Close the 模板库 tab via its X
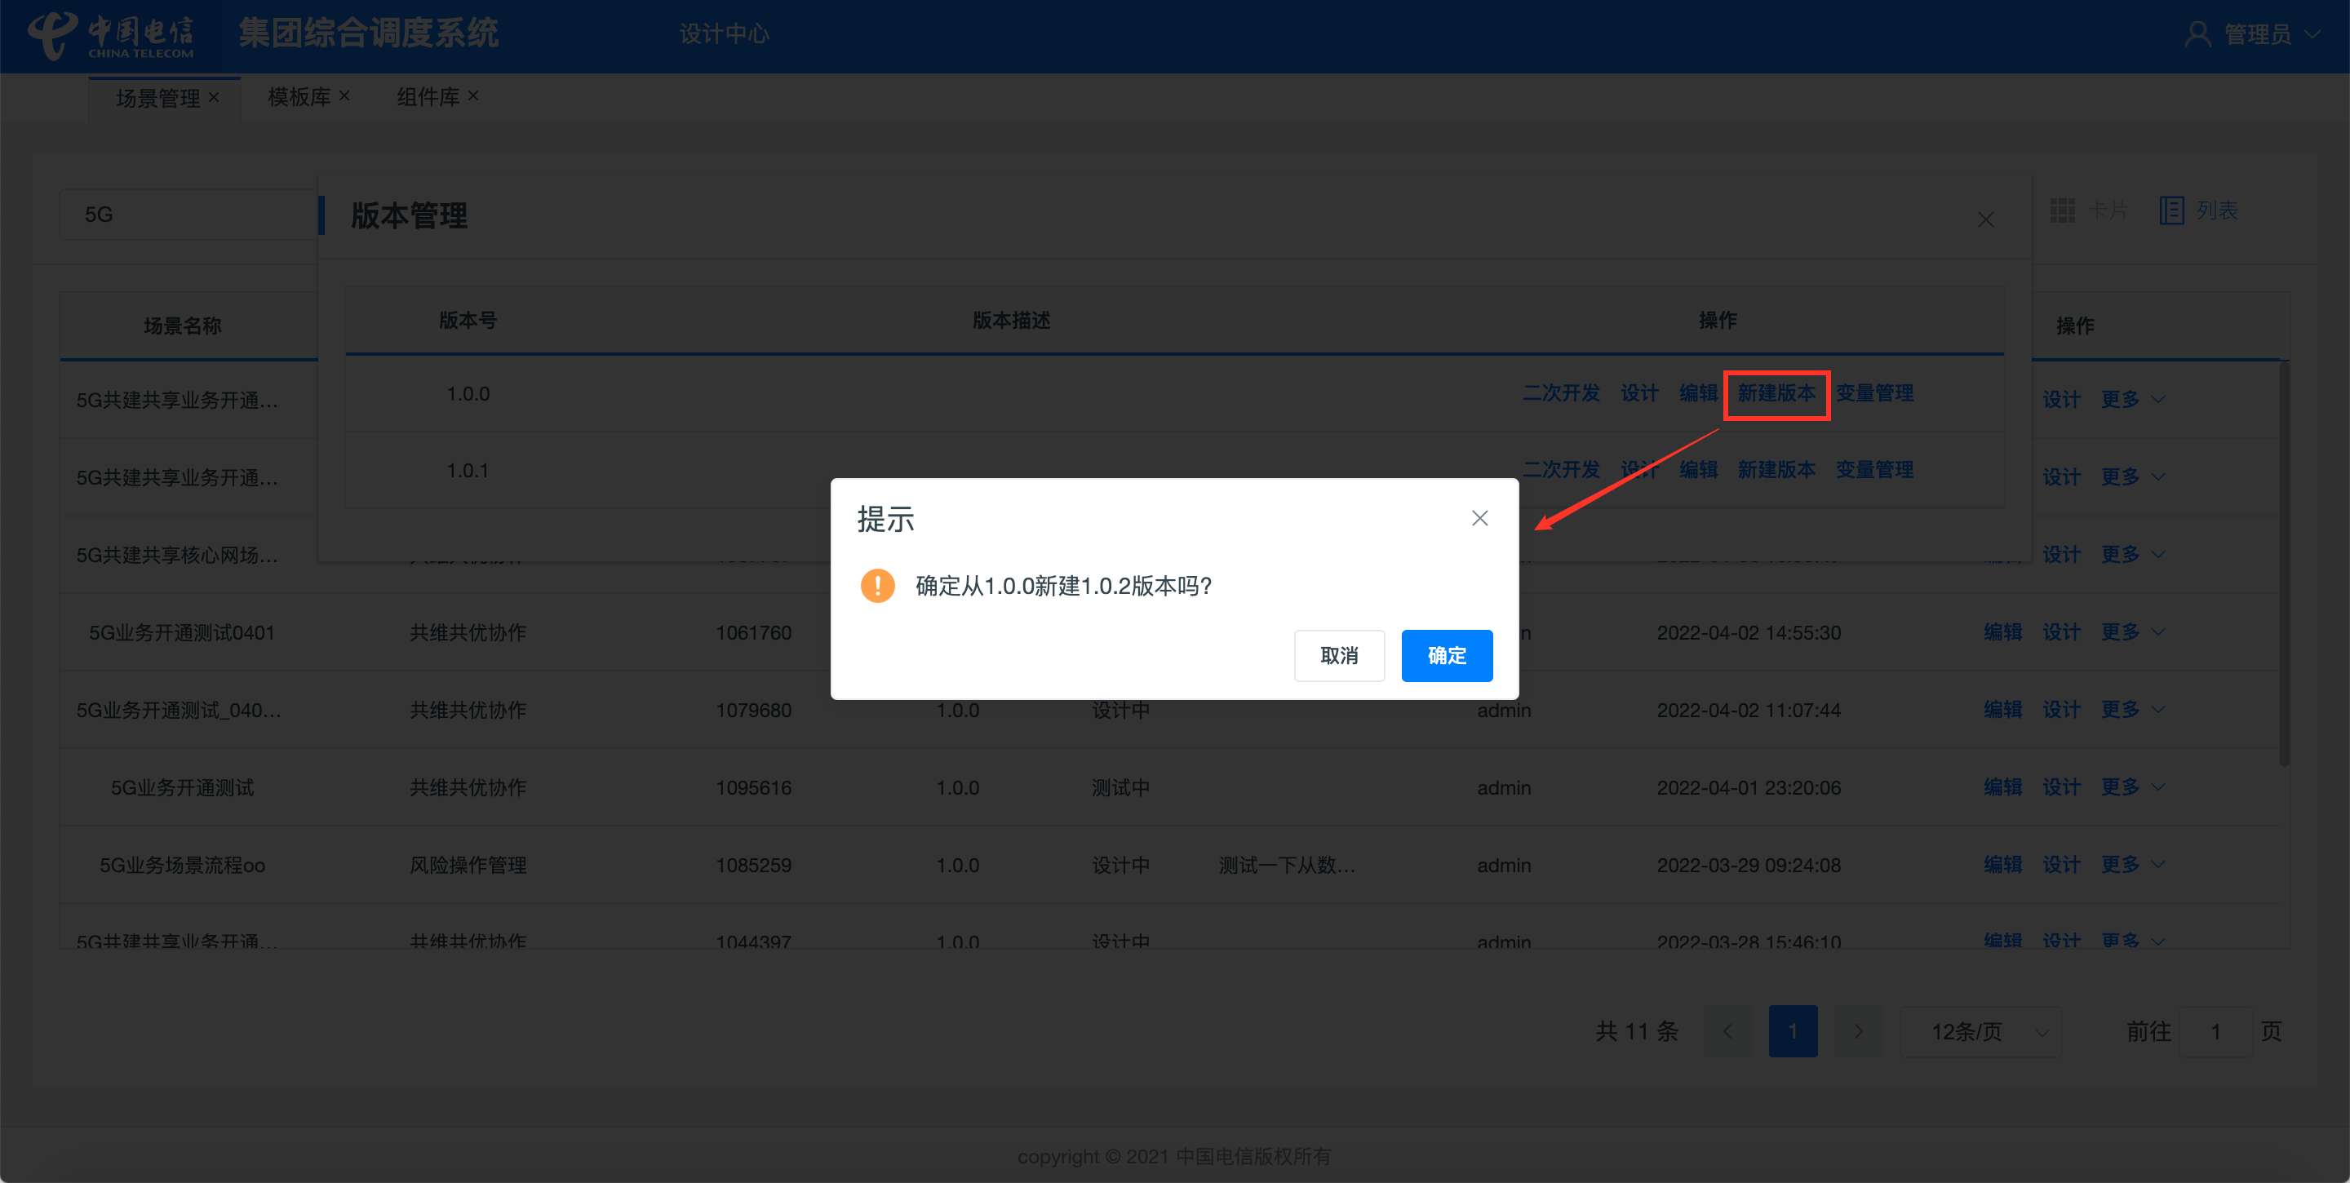 tap(345, 95)
